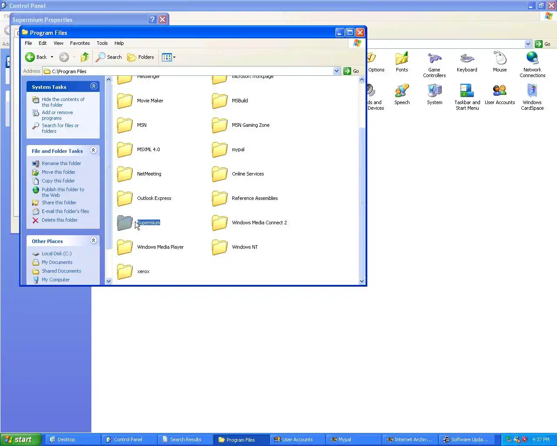This screenshot has width=557, height=446.
Task: Expand the Program Files address bar dropdown
Action: point(336,71)
